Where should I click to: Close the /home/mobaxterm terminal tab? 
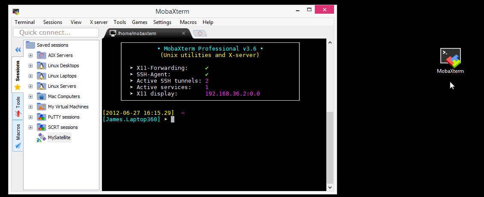pos(183,33)
